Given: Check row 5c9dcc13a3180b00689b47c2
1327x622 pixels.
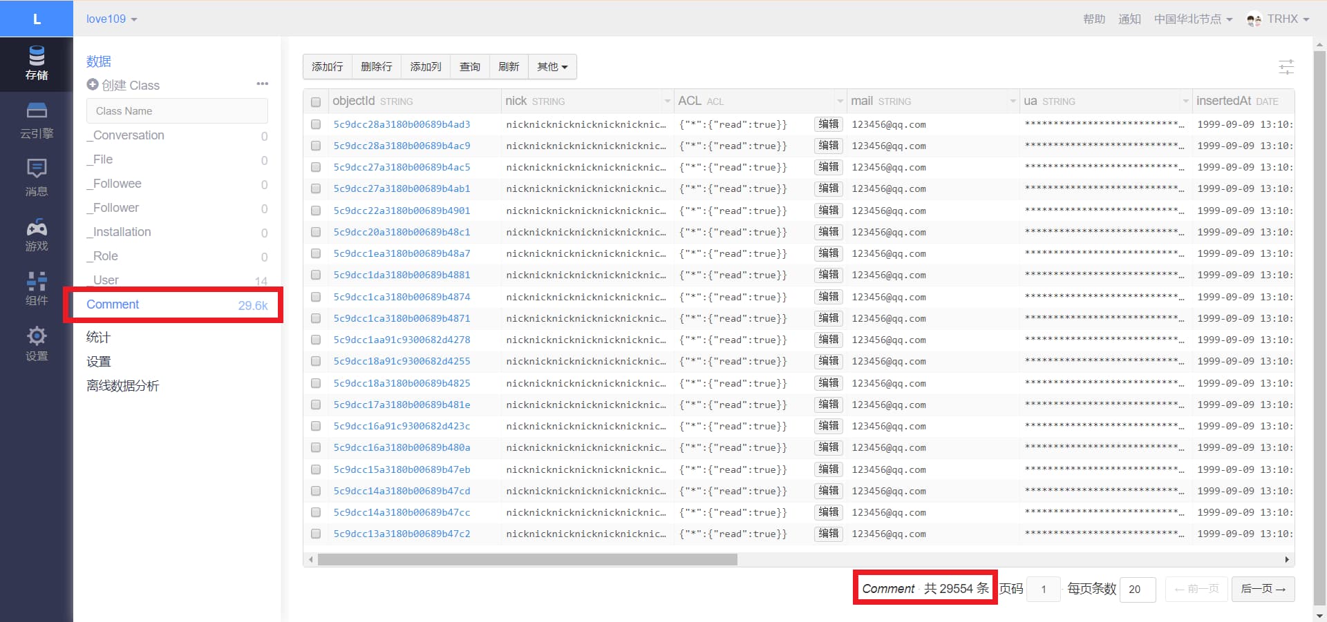Looking at the screenshot, I should tap(316, 534).
